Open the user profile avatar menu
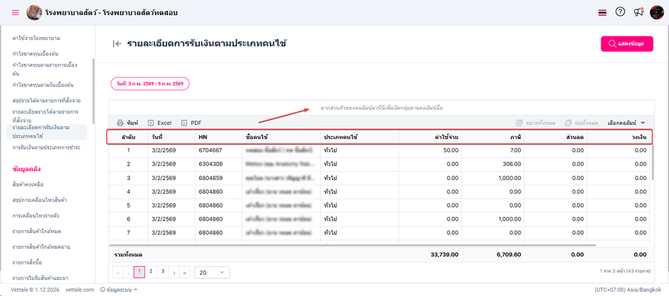This screenshot has height=296, width=669. pyautogui.click(x=657, y=12)
